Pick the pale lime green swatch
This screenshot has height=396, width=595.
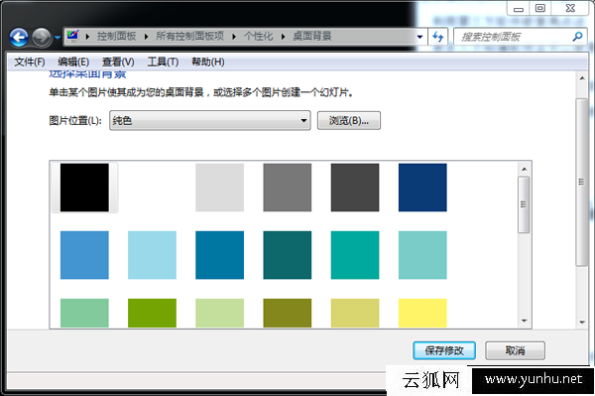(x=220, y=314)
